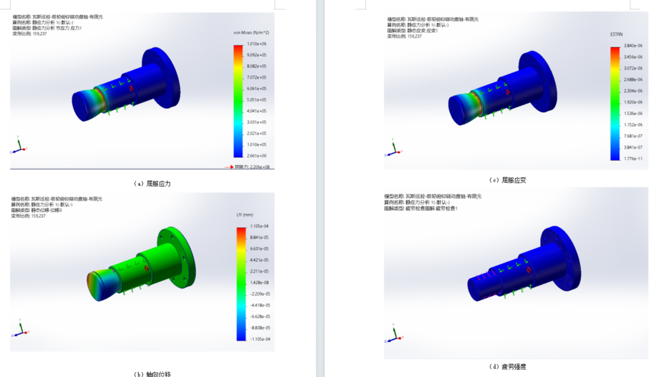Click legend value "1.920e-06"
The image size is (661, 377).
633,103
